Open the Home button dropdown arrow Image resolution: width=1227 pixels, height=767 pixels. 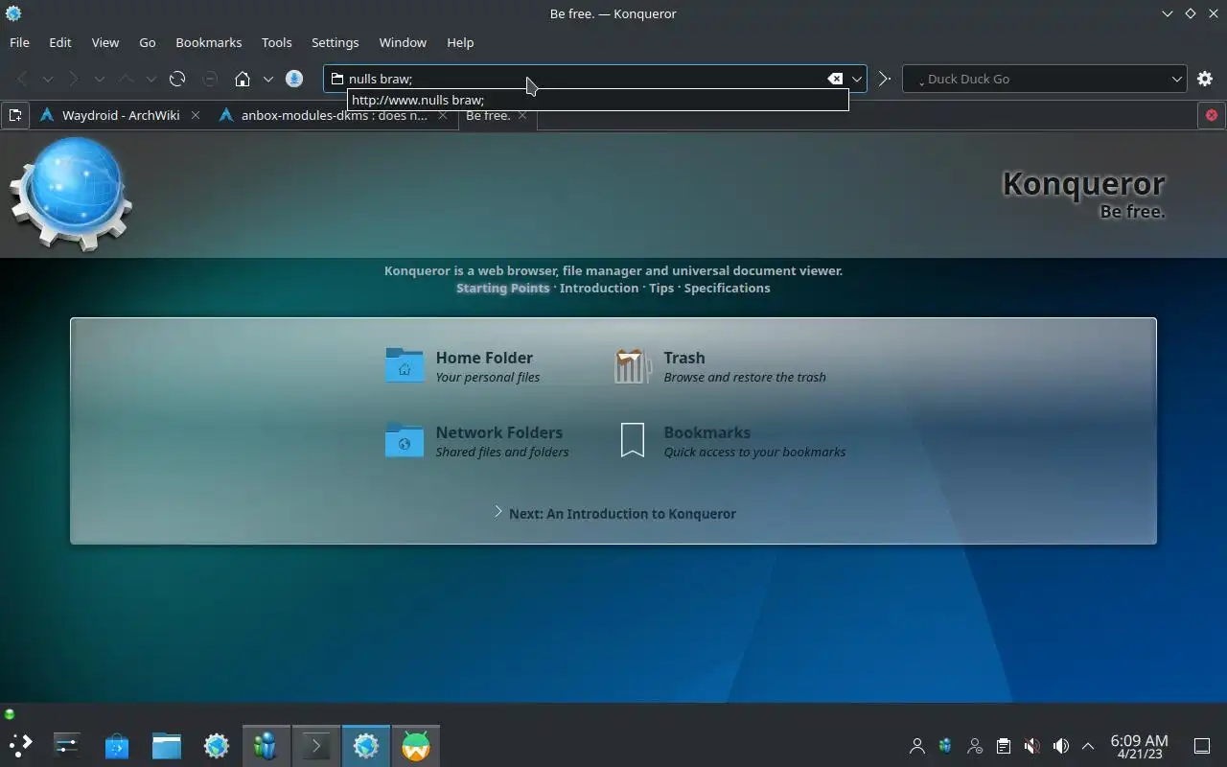[268, 80]
